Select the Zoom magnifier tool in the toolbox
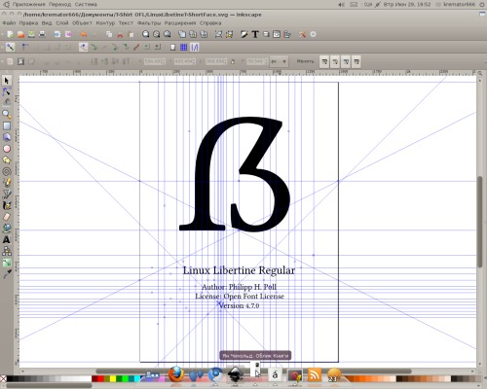Screen dimensions: 487x389 [7, 114]
